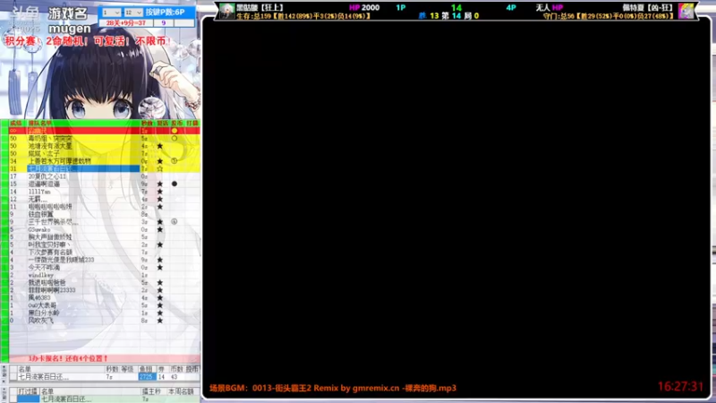
Task: Click the yellow coin circle in red row
Action: click(175, 131)
